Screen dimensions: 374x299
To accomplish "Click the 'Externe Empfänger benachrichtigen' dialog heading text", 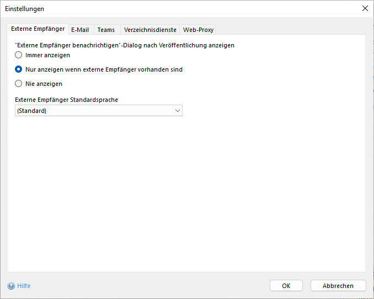I will pos(124,45).
